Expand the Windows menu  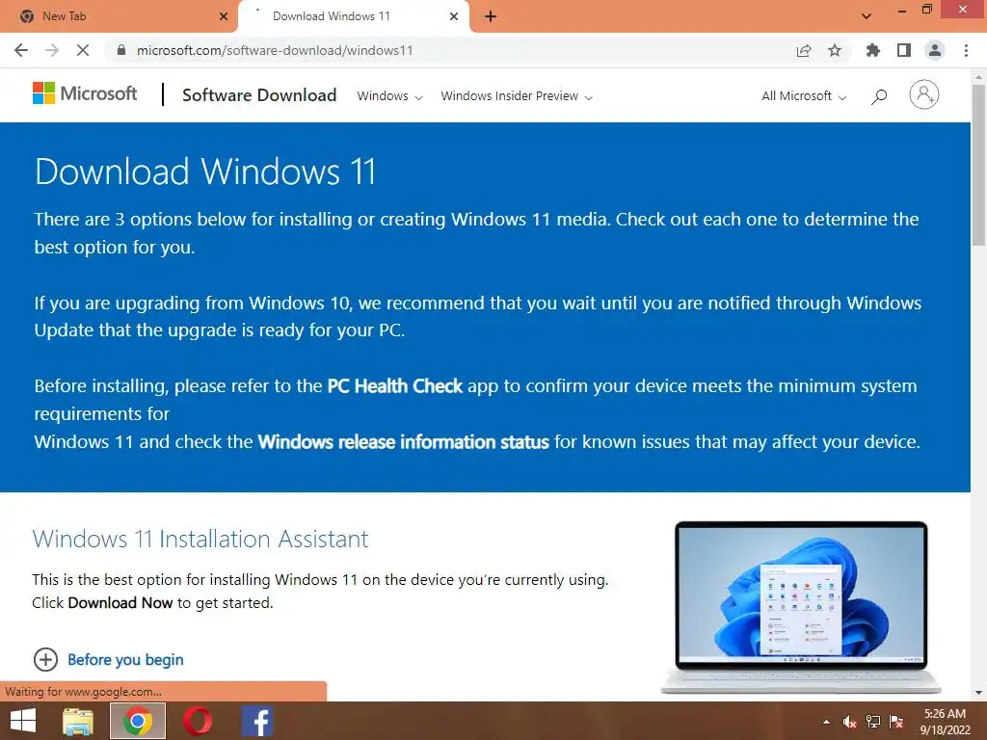[389, 96]
